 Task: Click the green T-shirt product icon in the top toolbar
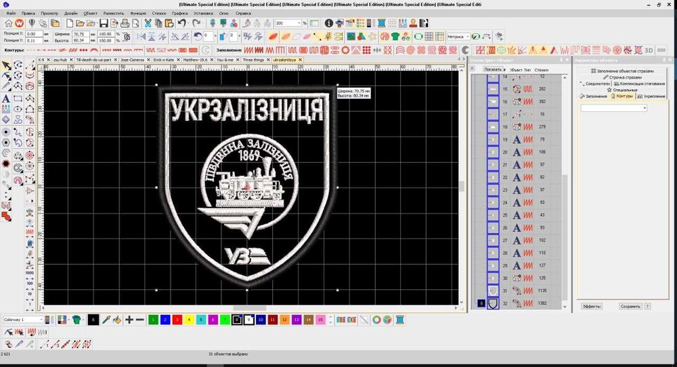click(395, 36)
